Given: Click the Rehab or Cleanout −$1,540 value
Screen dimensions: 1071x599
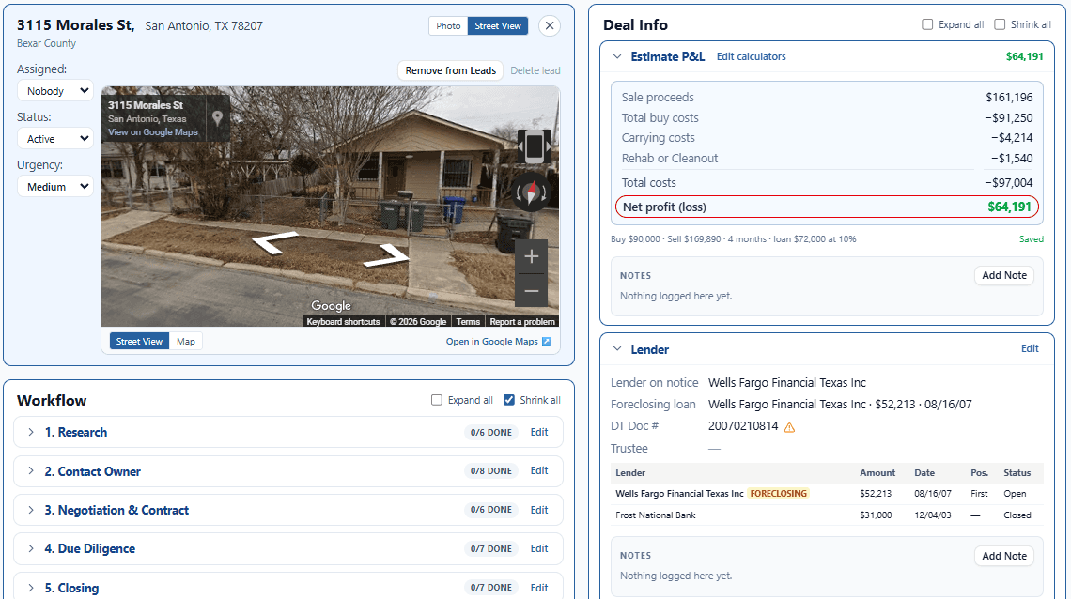Looking at the screenshot, I should pos(1012,158).
